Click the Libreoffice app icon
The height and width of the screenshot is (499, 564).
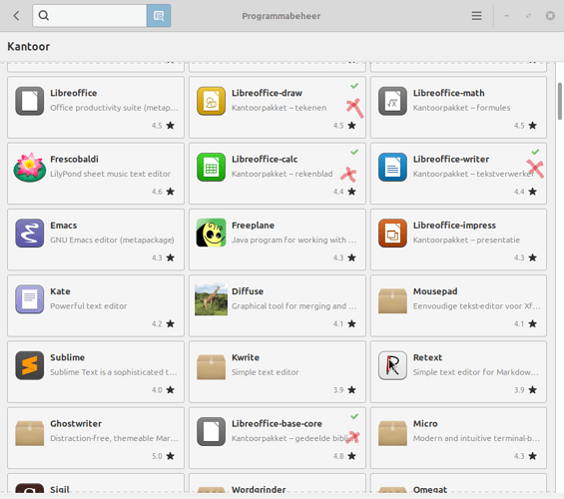click(x=30, y=101)
